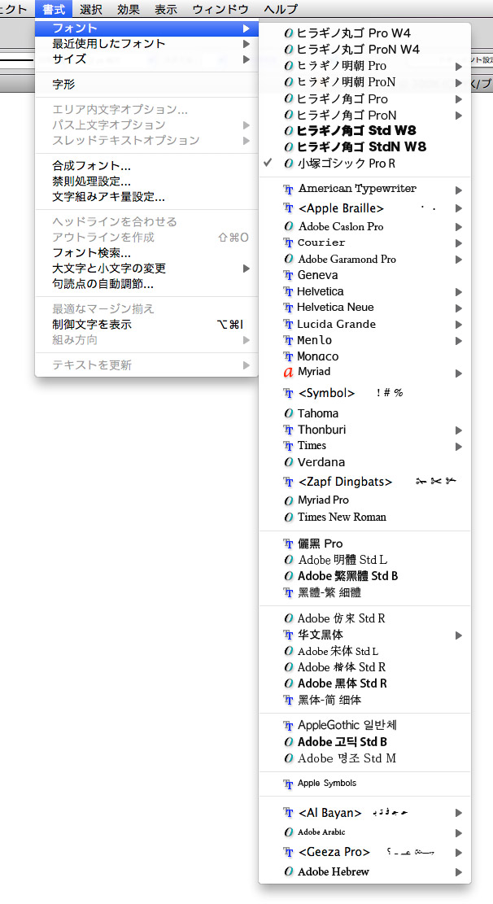
Task: Open 禁則処理設定... entry
Action: coord(146,181)
